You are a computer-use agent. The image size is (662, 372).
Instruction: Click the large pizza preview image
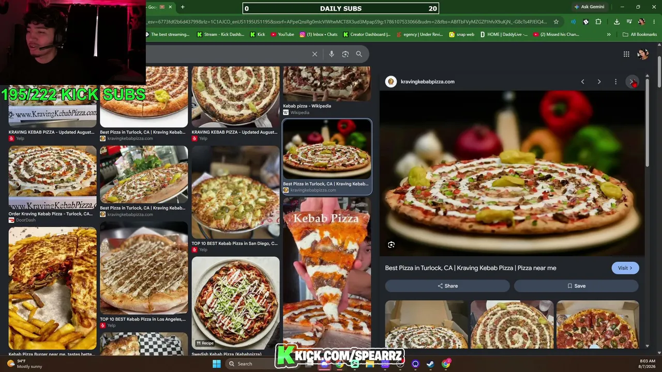512,173
